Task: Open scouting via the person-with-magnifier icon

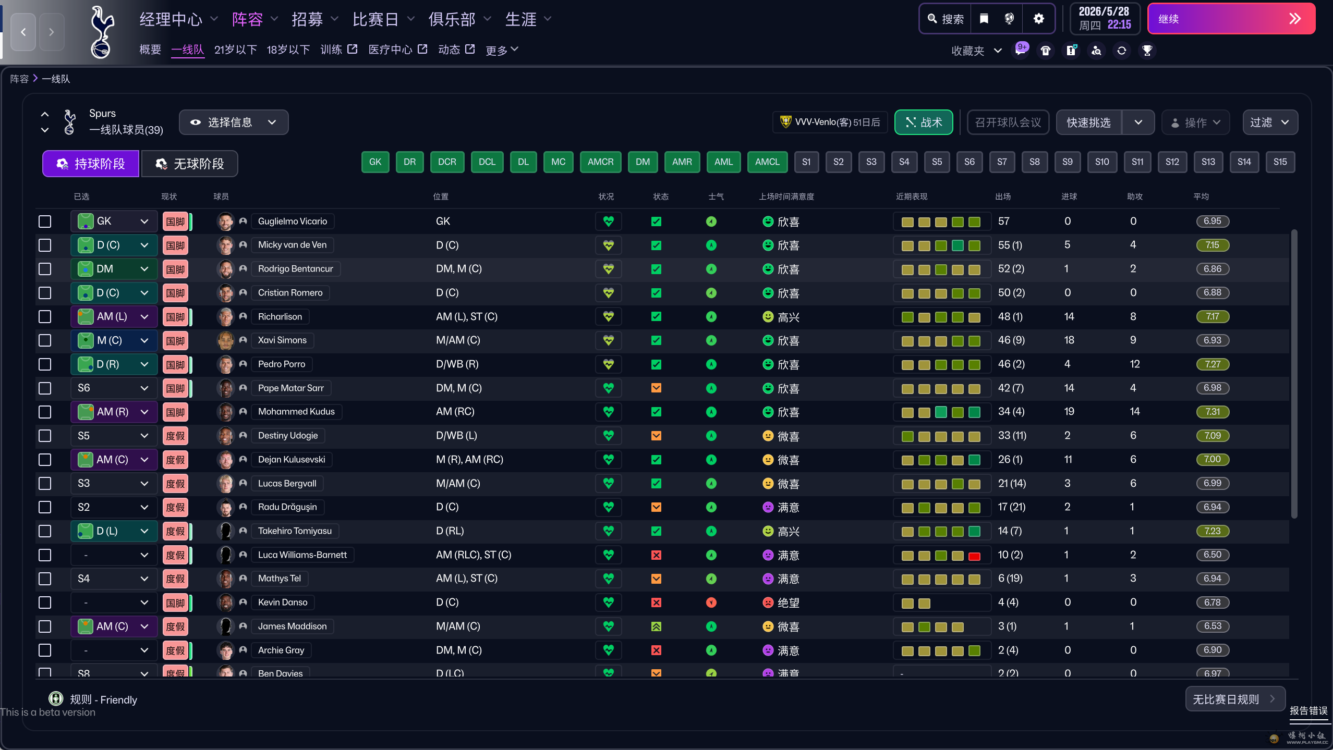Action: coord(1096,51)
